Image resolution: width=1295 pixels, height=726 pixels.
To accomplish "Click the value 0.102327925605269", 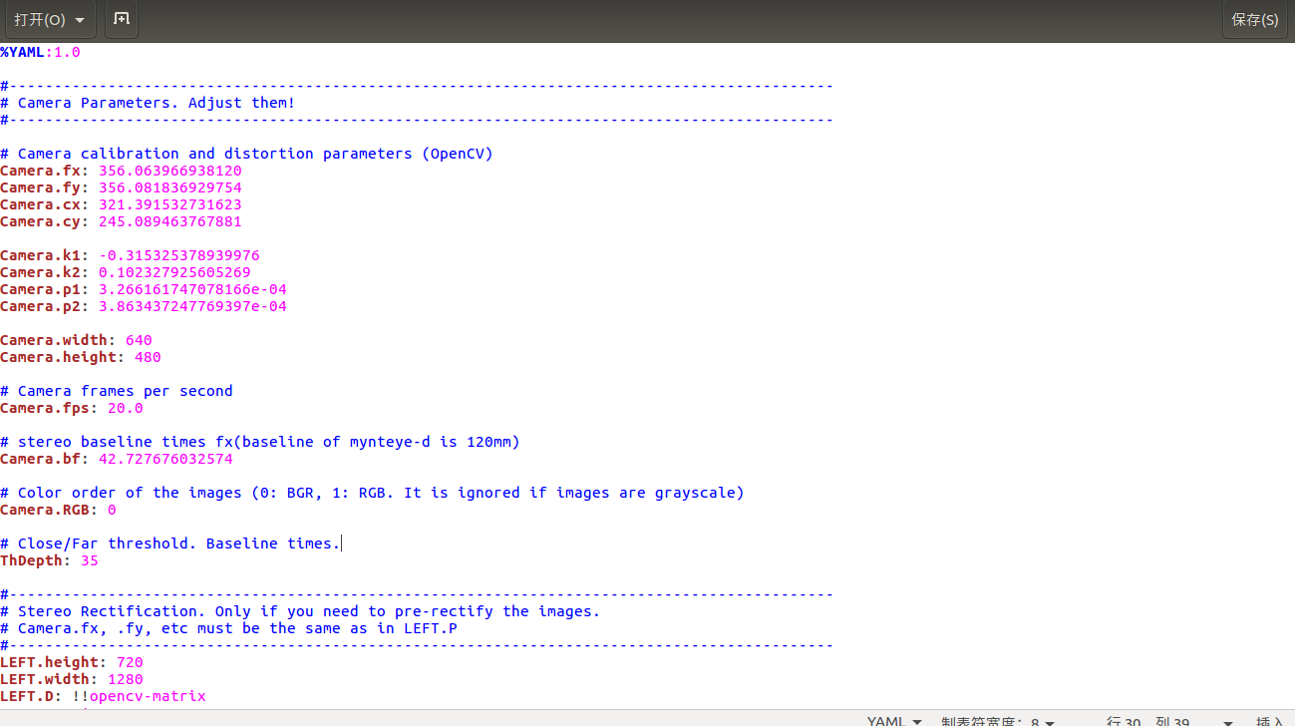I will (174, 272).
